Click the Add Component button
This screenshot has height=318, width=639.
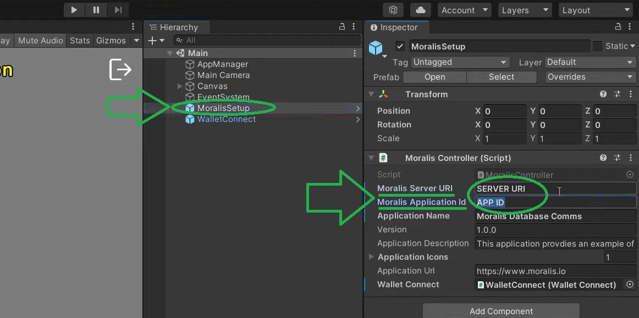(501, 311)
